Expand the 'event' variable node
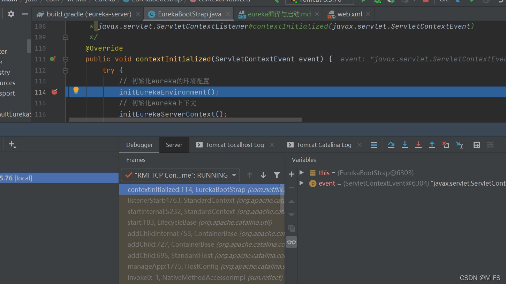The width and height of the screenshot is (506, 284). pyautogui.click(x=302, y=183)
